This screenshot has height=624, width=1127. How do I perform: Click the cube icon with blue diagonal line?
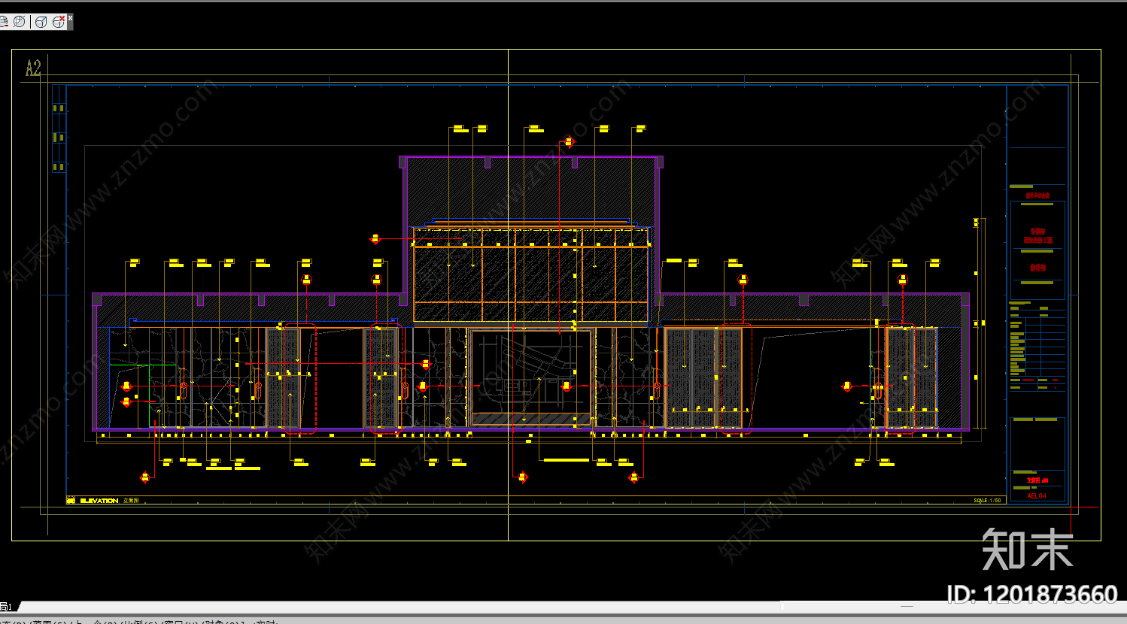pos(41,22)
